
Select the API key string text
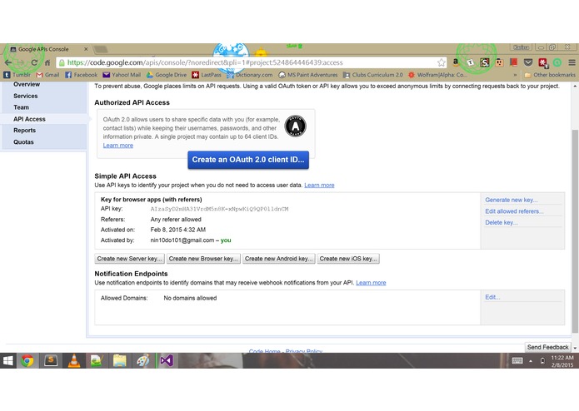(219, 209)
